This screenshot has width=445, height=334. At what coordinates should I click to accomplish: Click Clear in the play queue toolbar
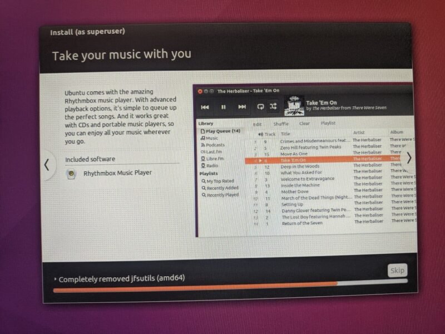pos(304,124)
